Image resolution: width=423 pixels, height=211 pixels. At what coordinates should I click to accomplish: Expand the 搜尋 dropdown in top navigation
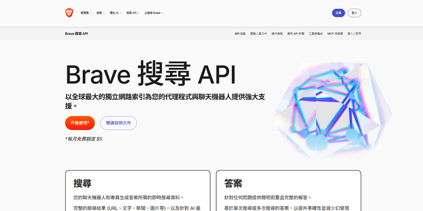click(101, 13)
